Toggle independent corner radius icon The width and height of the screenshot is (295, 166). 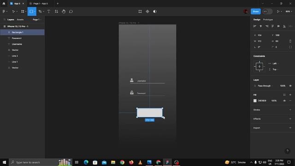pyautogui.click(x=290, y=47)
